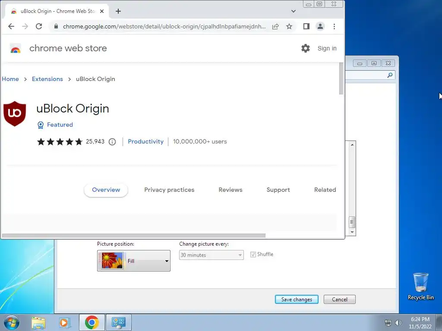Click the lock icon in the address bar
The width and height of the screenshot is (442, 331).
click(56, 26)
